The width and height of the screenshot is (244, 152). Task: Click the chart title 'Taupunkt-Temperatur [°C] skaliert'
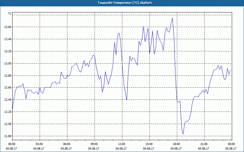click(x=125, y=3)
